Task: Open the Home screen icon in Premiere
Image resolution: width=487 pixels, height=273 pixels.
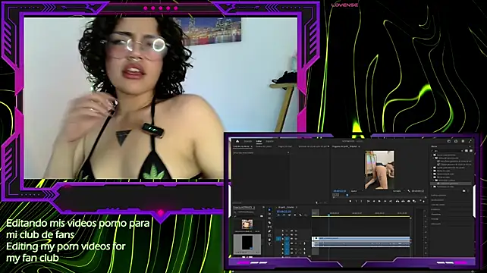Action: click(x=237, y=141)
